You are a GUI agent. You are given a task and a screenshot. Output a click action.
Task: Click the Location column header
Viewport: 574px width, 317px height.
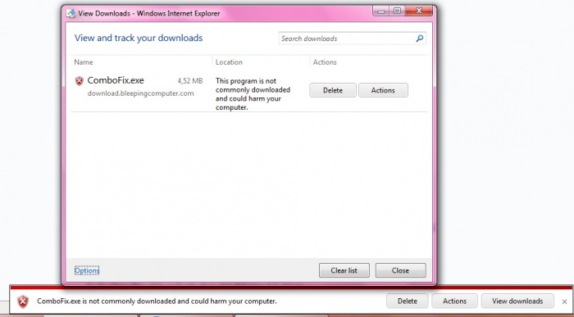click(x=229, y=62)
